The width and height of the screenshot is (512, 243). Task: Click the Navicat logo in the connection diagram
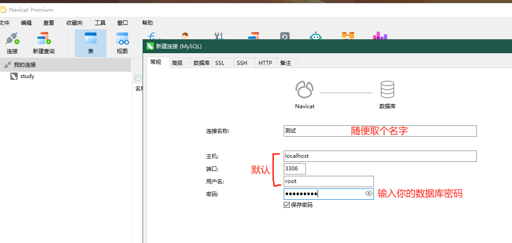pos(304,90)
